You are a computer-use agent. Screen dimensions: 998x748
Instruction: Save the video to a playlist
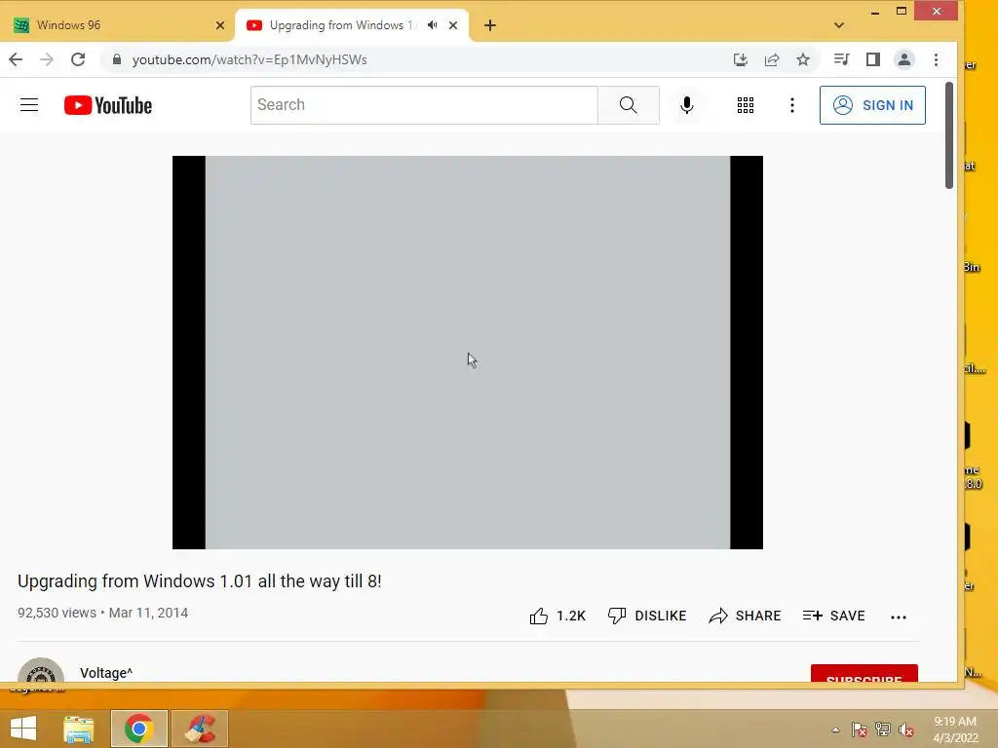(x=834, y=616)
